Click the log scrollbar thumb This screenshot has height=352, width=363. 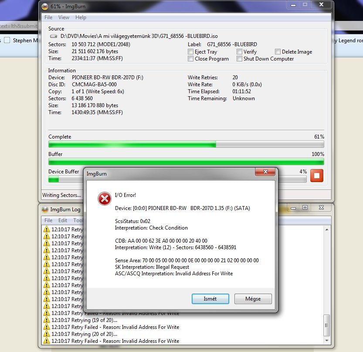(x=327, y=325)
